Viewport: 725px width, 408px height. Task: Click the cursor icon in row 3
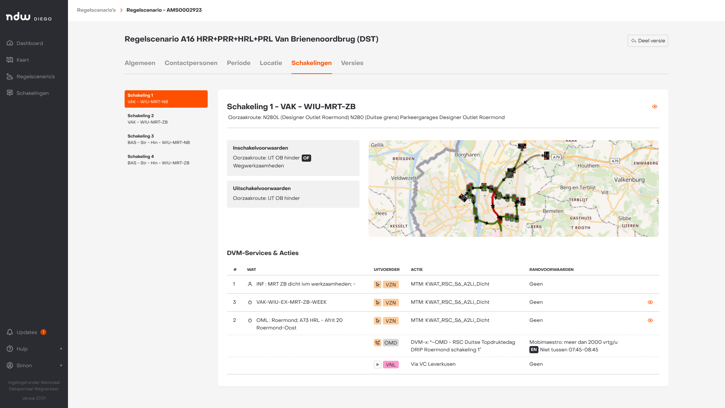point(378,303)
